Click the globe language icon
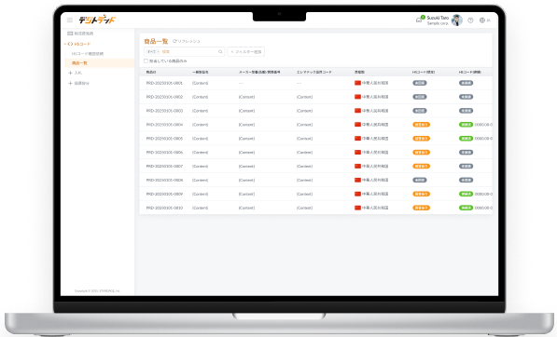Screen dimensions: 557x337 pos(482,20)
